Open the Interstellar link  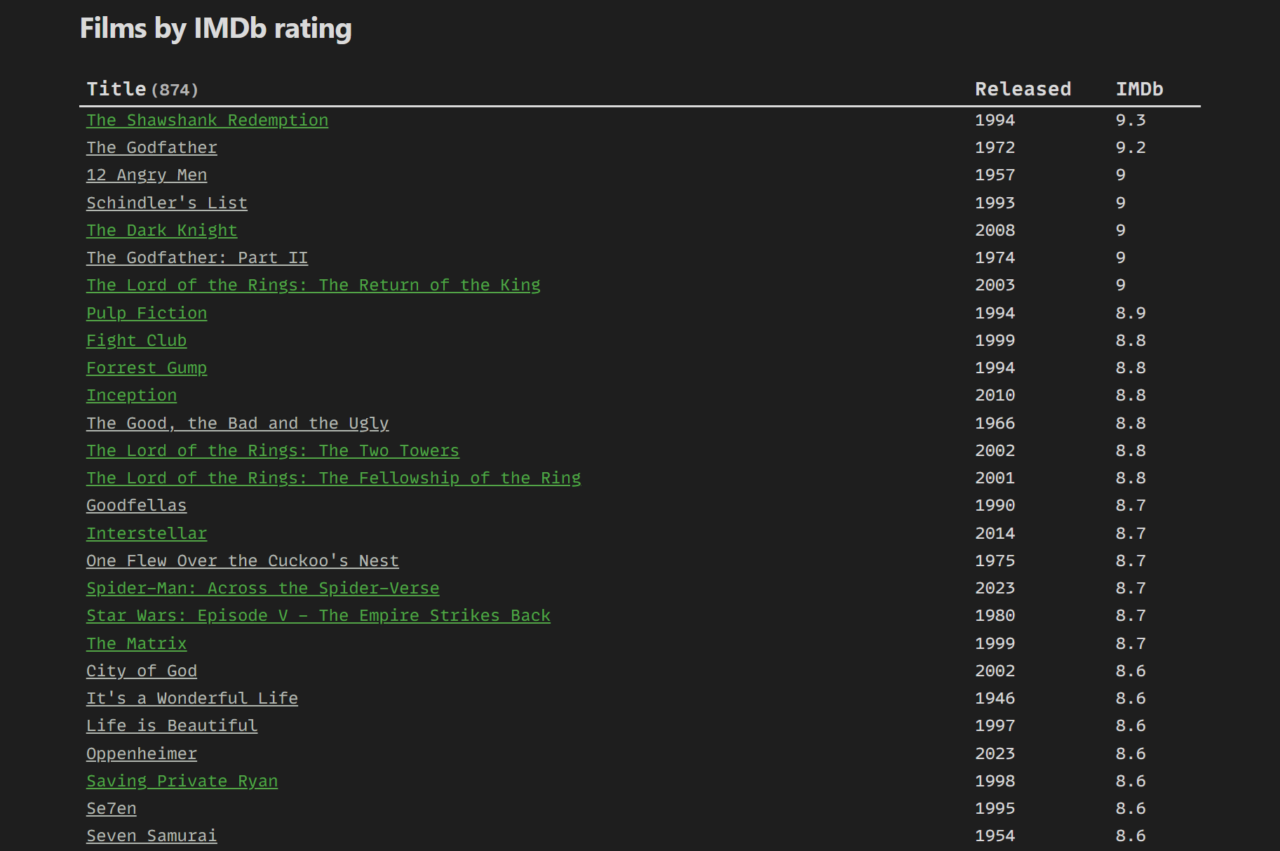pos(147,533)
